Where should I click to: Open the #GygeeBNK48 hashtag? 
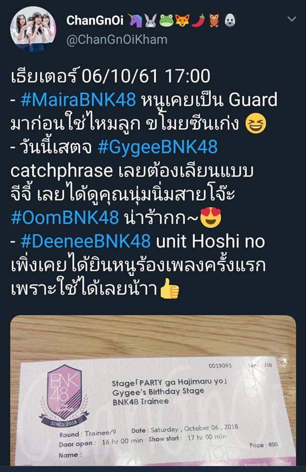pos(158,147)
